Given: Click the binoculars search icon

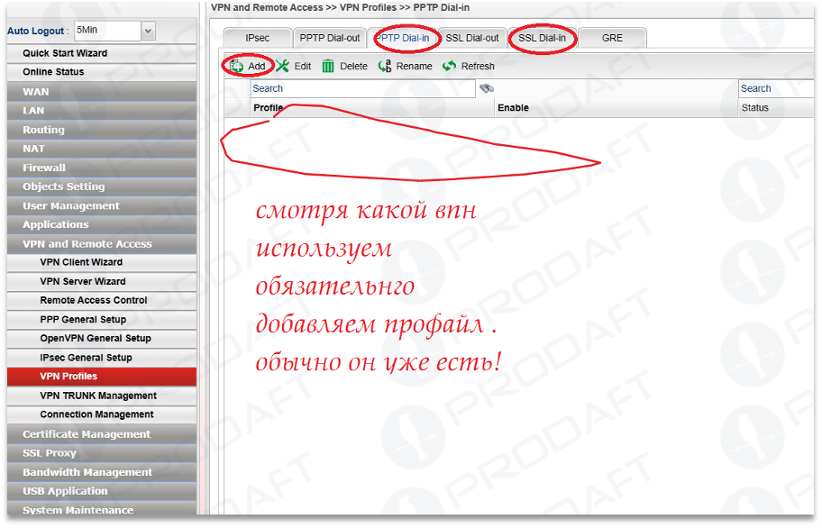Looking at the screenshot, I should (x=487, y=88).
